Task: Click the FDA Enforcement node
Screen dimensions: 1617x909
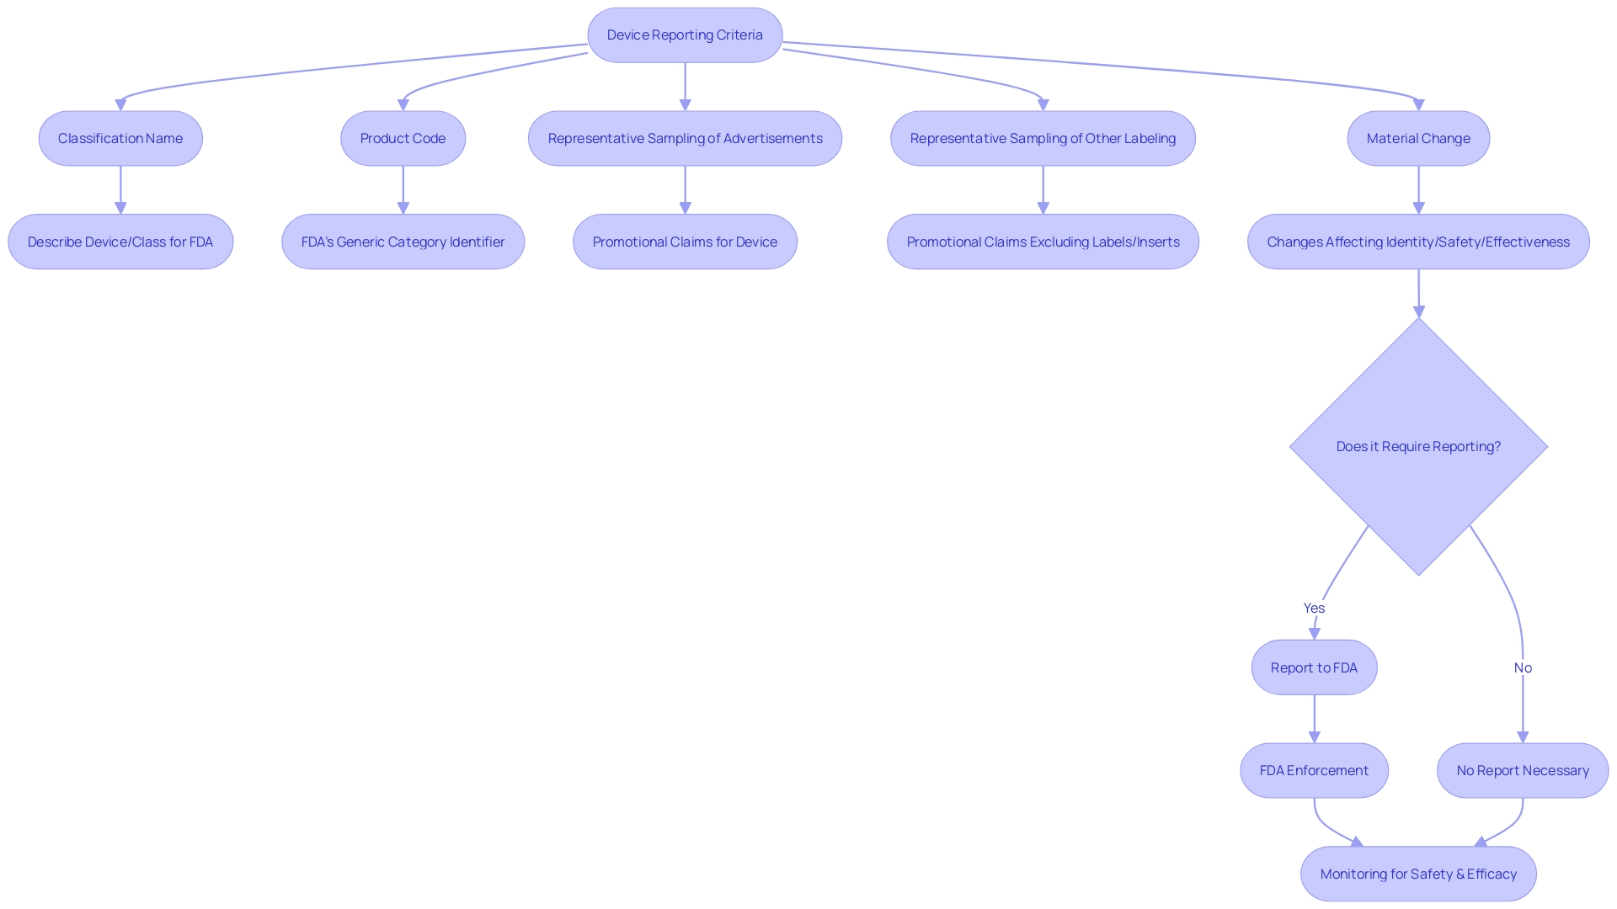Action: pos(1315,770)
